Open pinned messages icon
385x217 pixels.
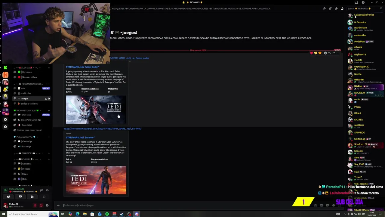(336, 8)
